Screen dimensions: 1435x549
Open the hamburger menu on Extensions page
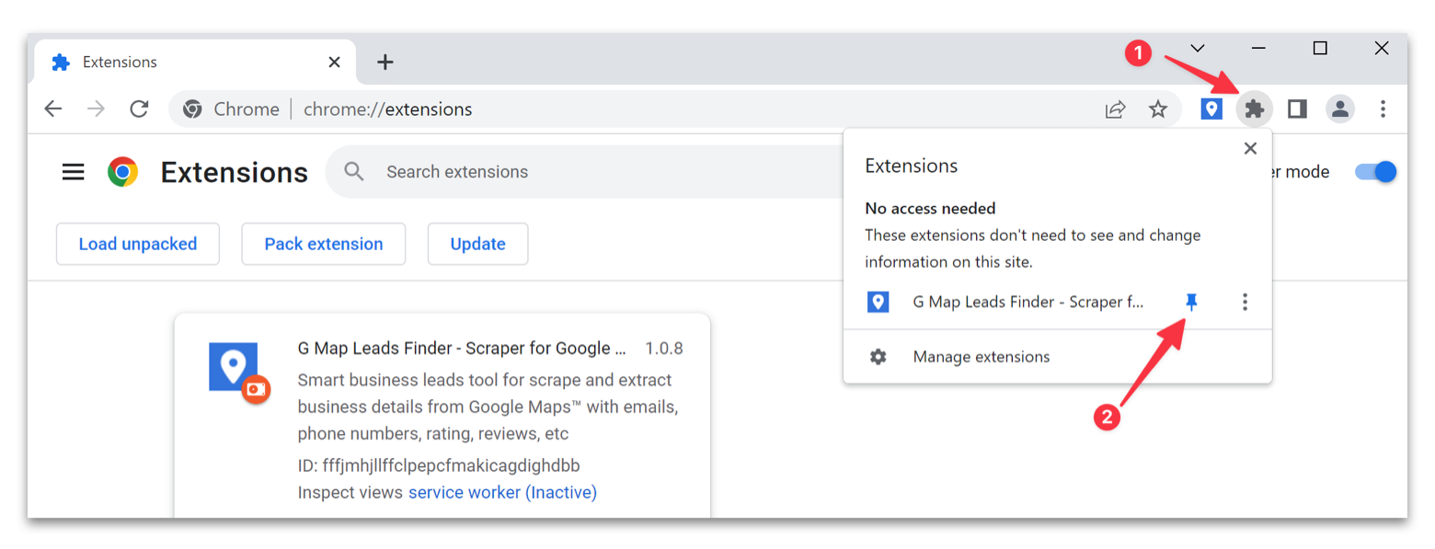pyautogui.click(x=73, y=171)
